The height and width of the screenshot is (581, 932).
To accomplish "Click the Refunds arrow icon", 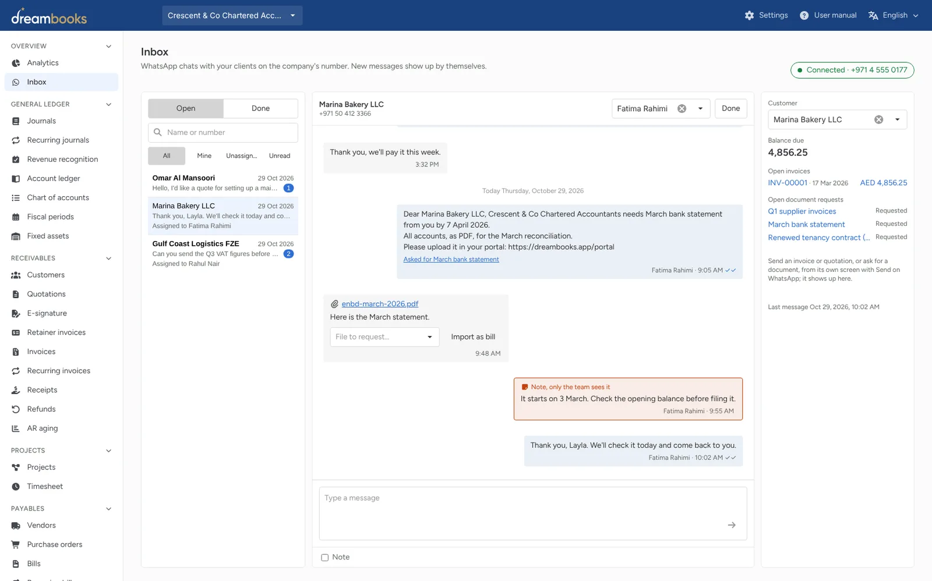I will tap(16, 409).
